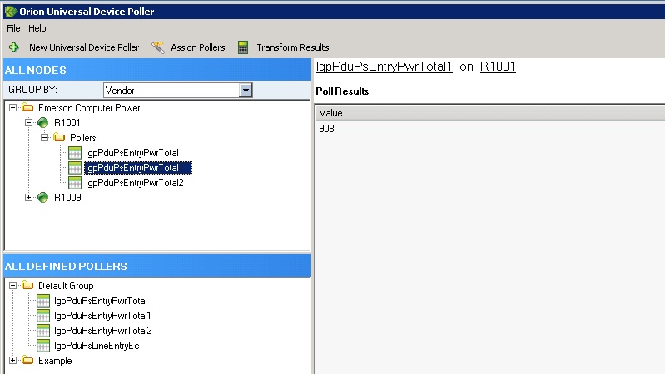Select lgpPduPsEntryPwrTotal1 in Default Group

[x=102, y=316]
